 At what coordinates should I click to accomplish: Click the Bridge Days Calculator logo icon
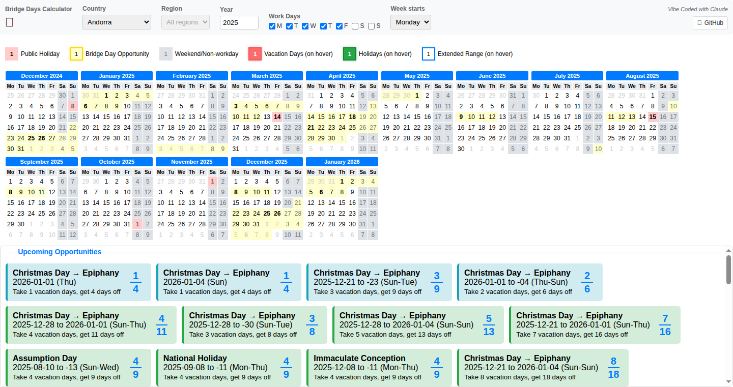(x=9, y=22)
